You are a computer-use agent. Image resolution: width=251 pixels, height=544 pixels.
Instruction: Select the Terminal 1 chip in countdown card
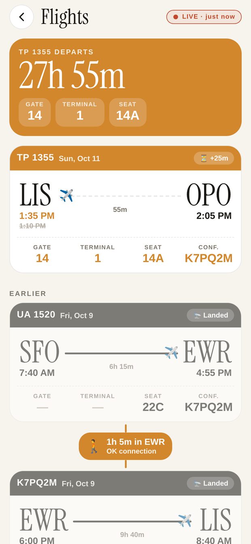tap(80, 112)
